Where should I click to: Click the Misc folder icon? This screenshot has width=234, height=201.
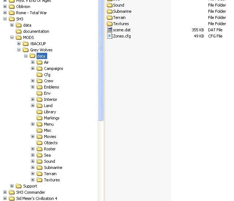[39, 130]
